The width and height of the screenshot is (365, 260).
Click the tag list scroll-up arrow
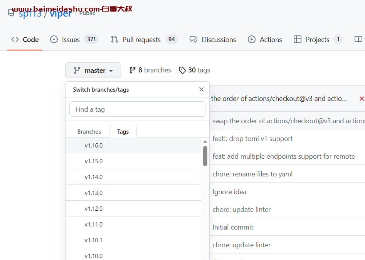(x=205, y=141)
